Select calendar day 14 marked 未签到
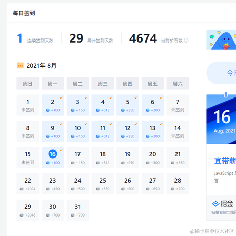Viewport: 236px width, 236px height. pos(178,131)
